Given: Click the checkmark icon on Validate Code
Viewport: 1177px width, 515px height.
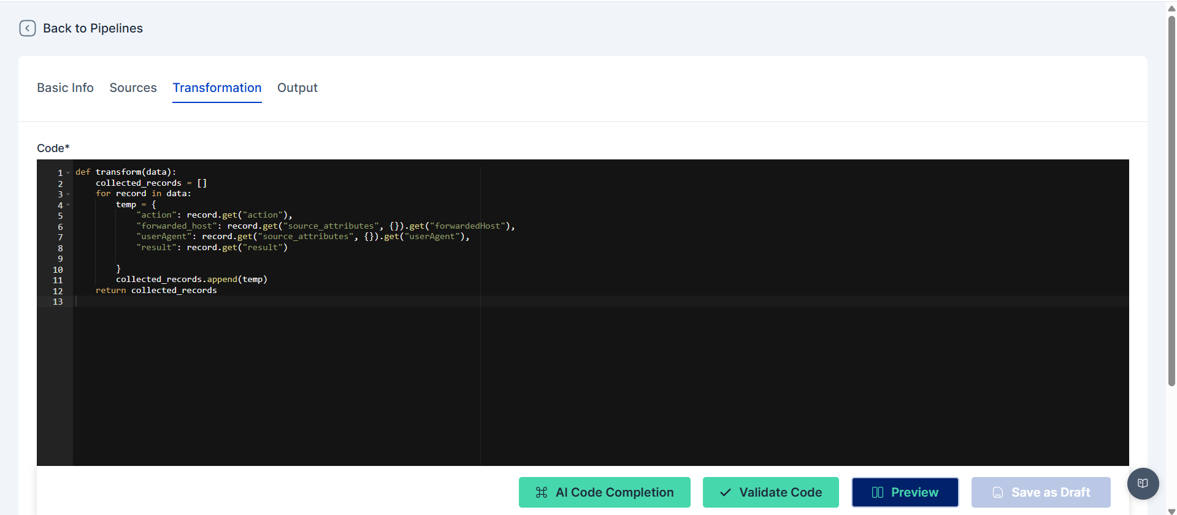Looking at the screenshot, I should [726, 492].
